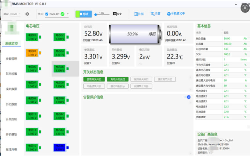This screenshot has height=156, width=250.
Task: Open the COM3 port dropdown
Action: tap(15, 14)
